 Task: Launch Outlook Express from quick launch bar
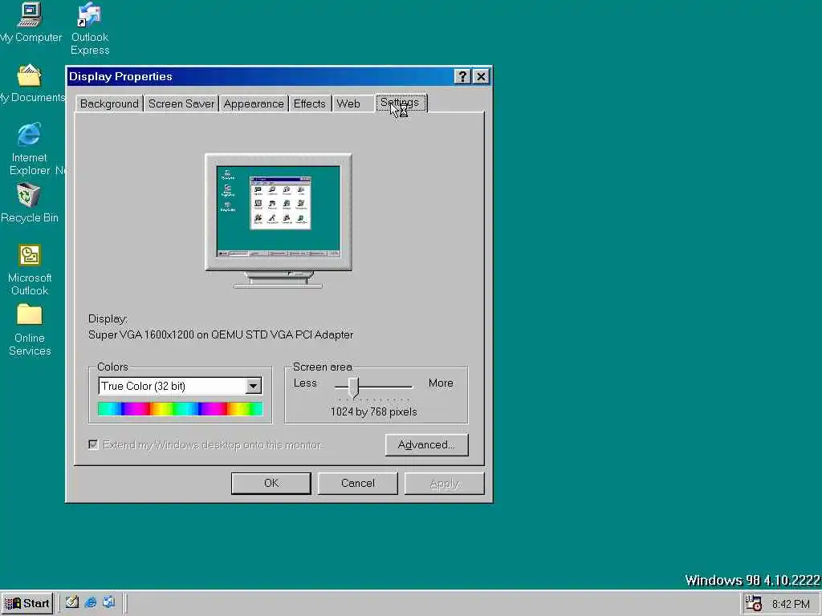108,602
